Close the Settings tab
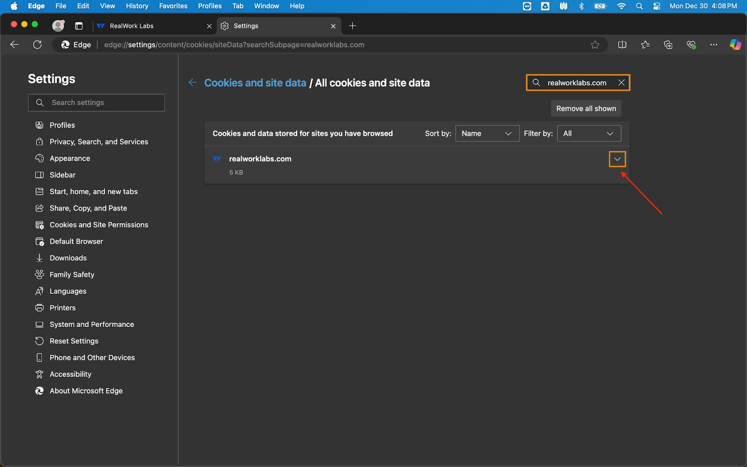This screenshot has height=467, width=747. click(333, 26)
